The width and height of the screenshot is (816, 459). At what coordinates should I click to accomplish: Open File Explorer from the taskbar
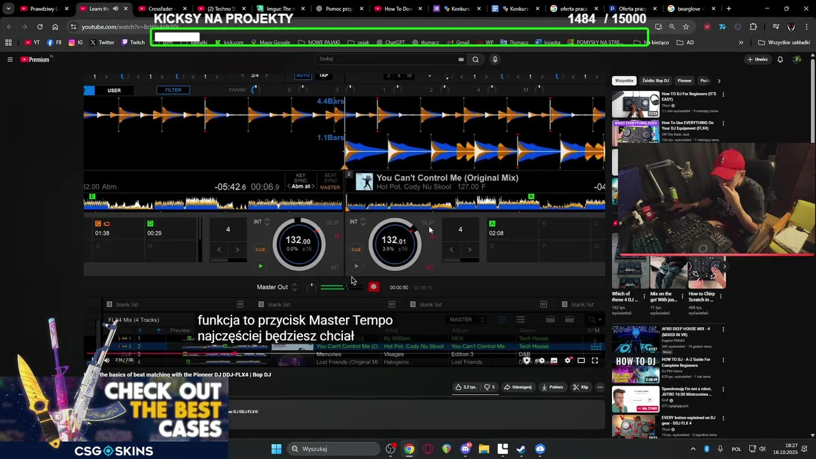[x=484, y=449]
